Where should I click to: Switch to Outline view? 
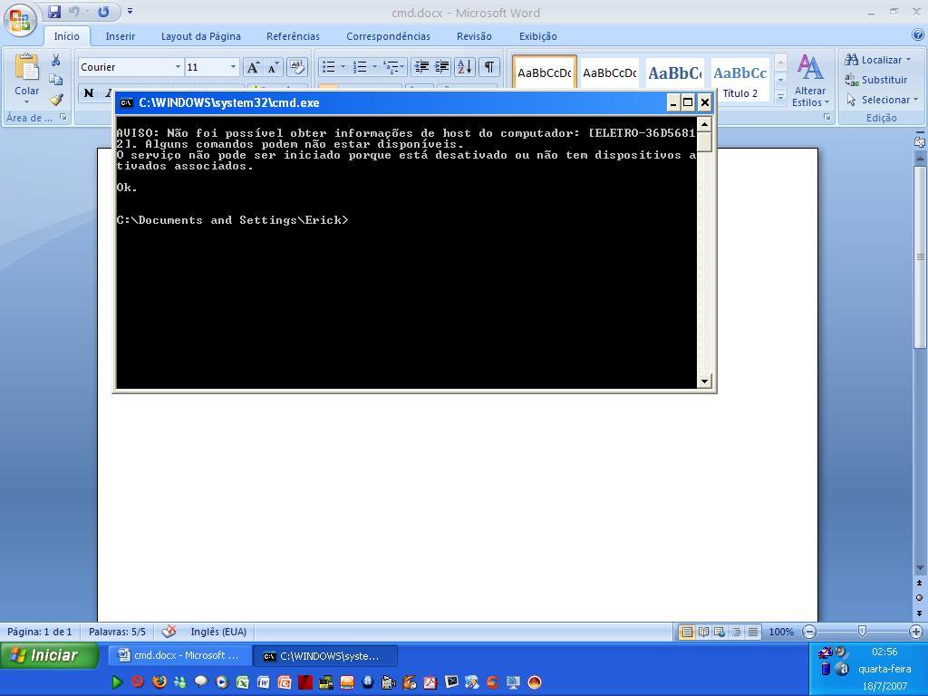736,632
